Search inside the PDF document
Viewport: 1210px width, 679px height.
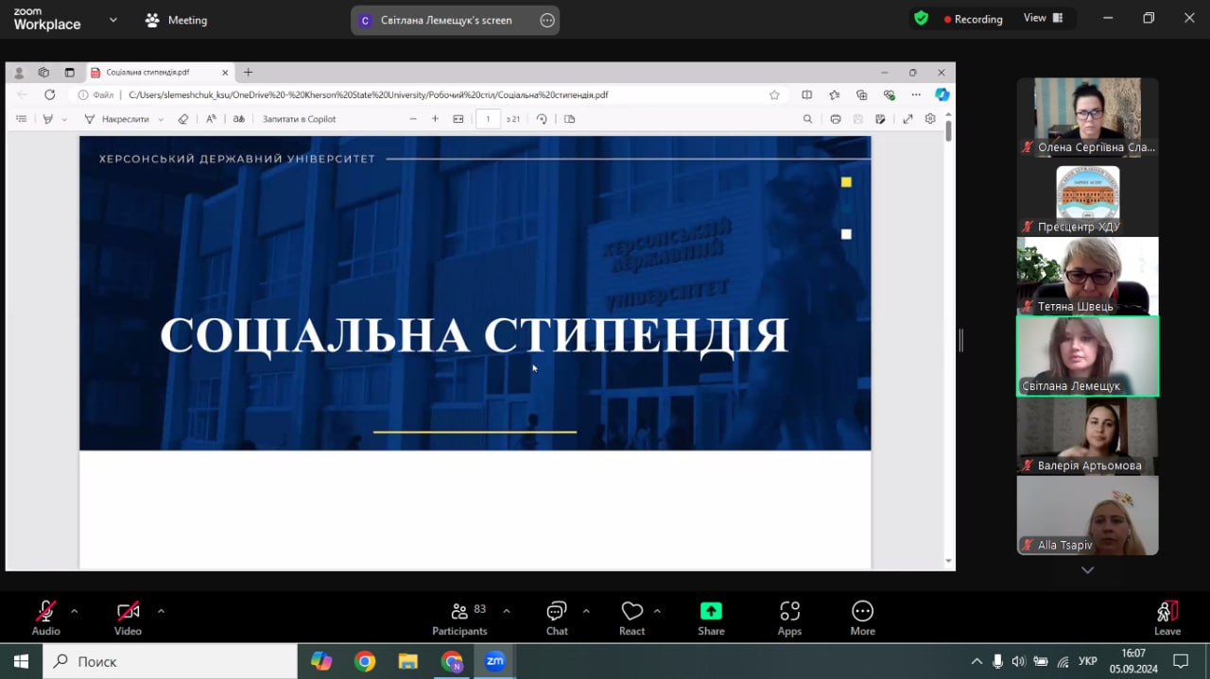pyautogui.click(x=807, y=119)
